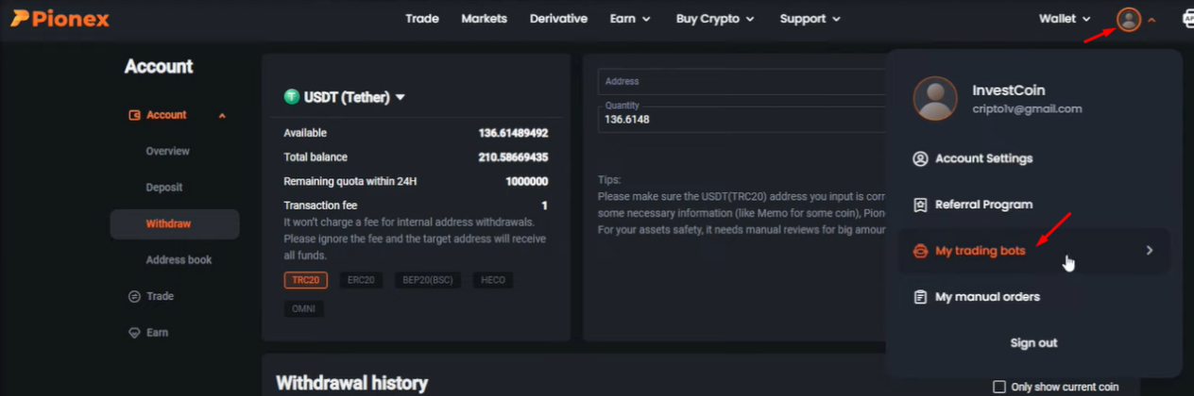Click the Available balance value 136.61489492
The image size is (1194, 396).
[x=513, y=133]
